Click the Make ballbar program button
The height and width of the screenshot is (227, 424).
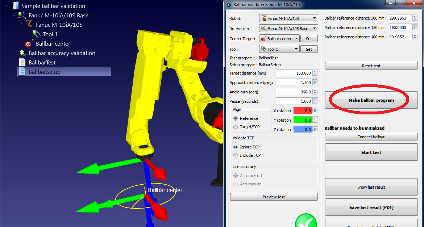[371, 101]
